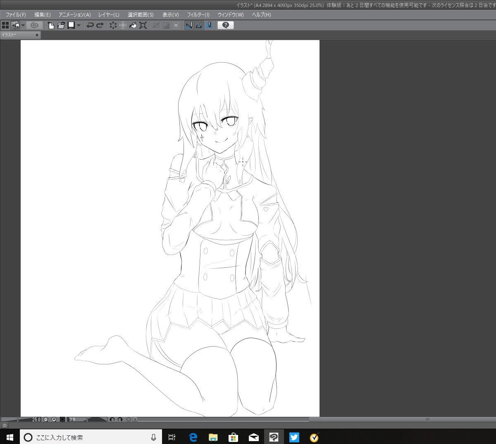The width and height of the screenshot is (496, 444).
Task: Open Norton icon in taskbar
Action: coord(314,437)
